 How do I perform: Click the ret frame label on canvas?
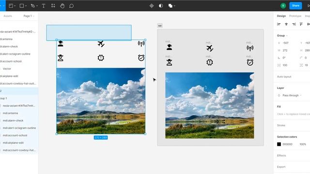[x=160, y=26]
